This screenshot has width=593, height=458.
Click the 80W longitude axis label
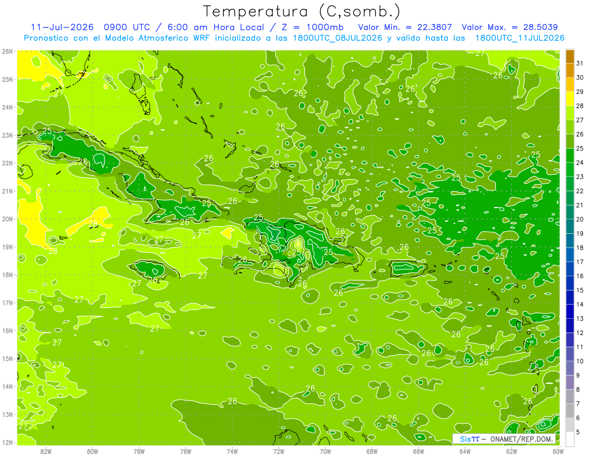point(92,451)
